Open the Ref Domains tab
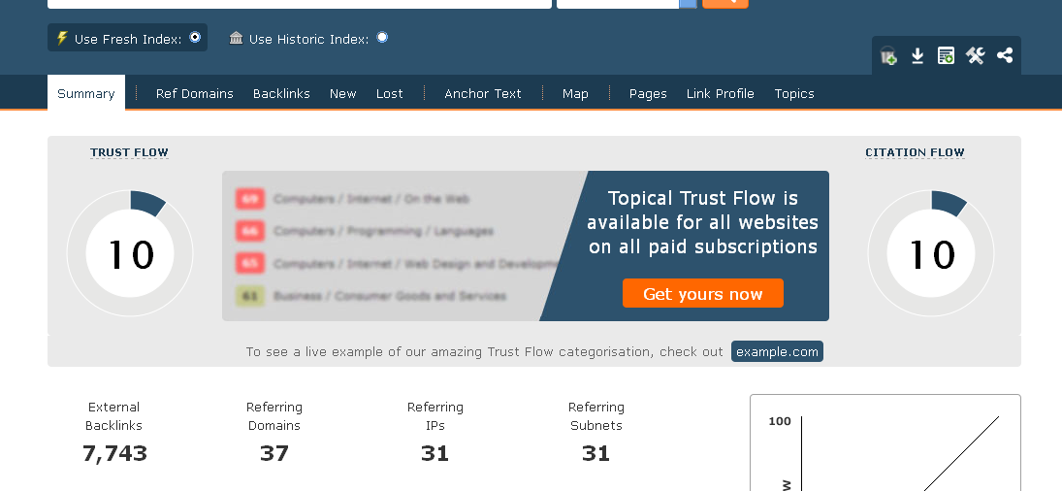Viewport: 1062px width, 491px height. coord(194,93)
